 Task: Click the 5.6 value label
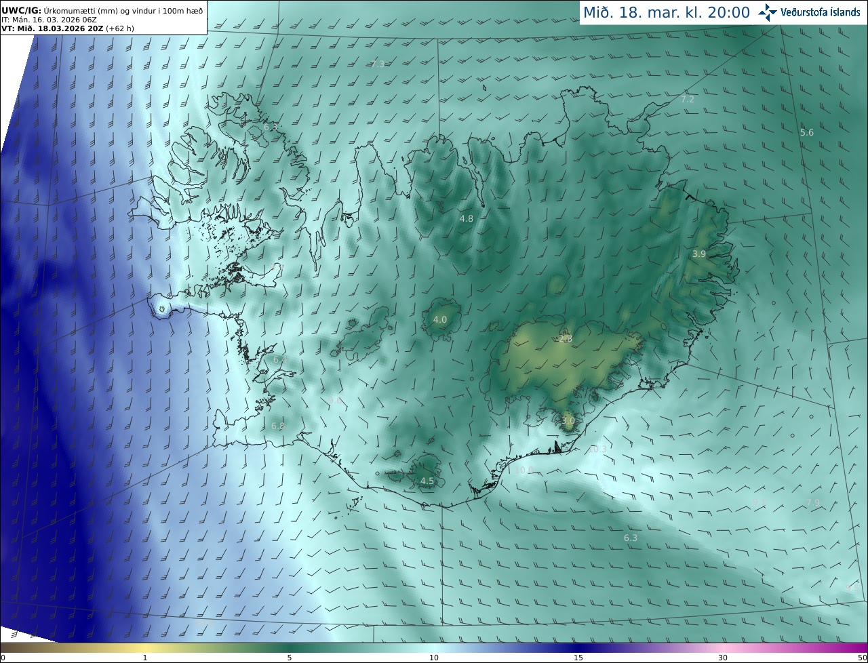[807, 132]
